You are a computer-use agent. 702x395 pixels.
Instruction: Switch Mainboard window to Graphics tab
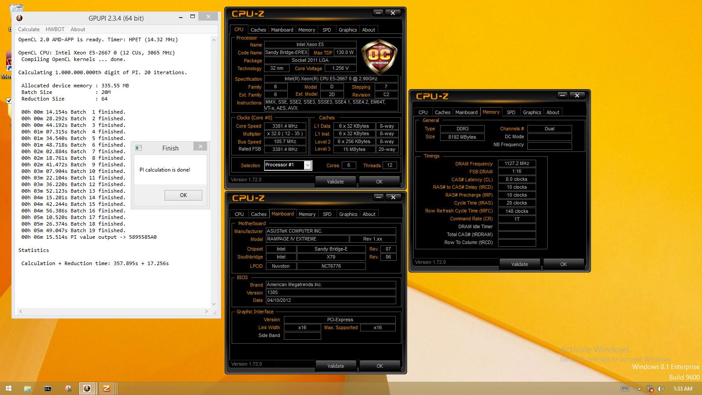348,214
